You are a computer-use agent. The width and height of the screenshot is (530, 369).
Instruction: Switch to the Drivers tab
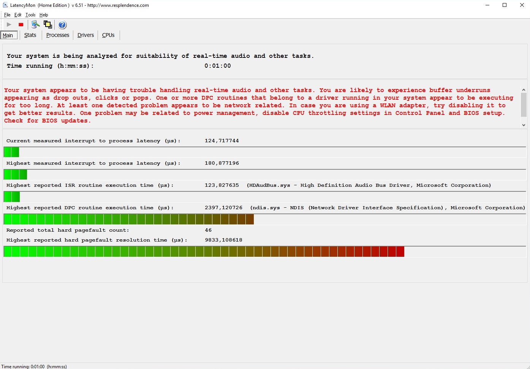[x=85, y=35]
